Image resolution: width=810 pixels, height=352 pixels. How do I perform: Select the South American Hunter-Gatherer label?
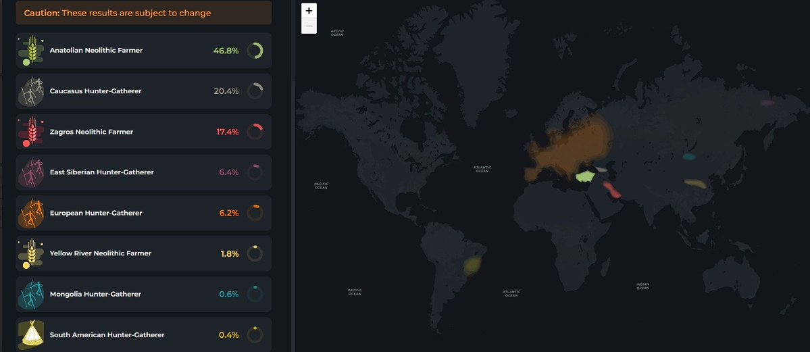[x=107, y=334]
